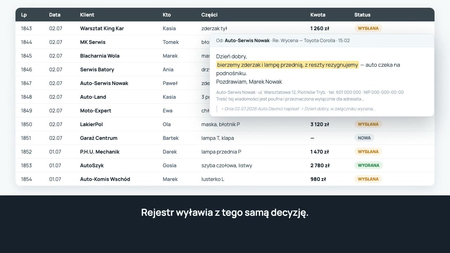Select the Części column header
The height and width of the screenshot is (253, 450).
pos(210,15)
